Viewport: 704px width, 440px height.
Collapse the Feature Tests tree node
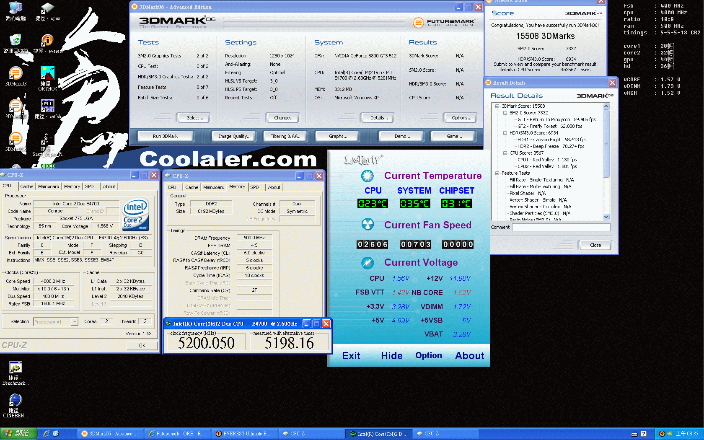pos(497,173)
